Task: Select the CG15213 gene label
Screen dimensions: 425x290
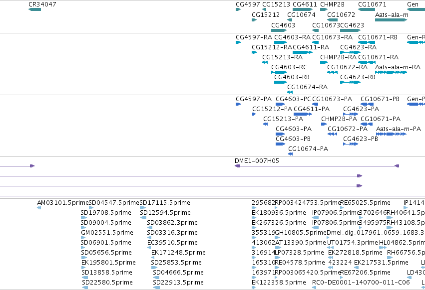Action: 276,4
